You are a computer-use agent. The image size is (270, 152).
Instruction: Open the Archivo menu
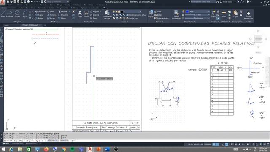[x=10, y=5]
